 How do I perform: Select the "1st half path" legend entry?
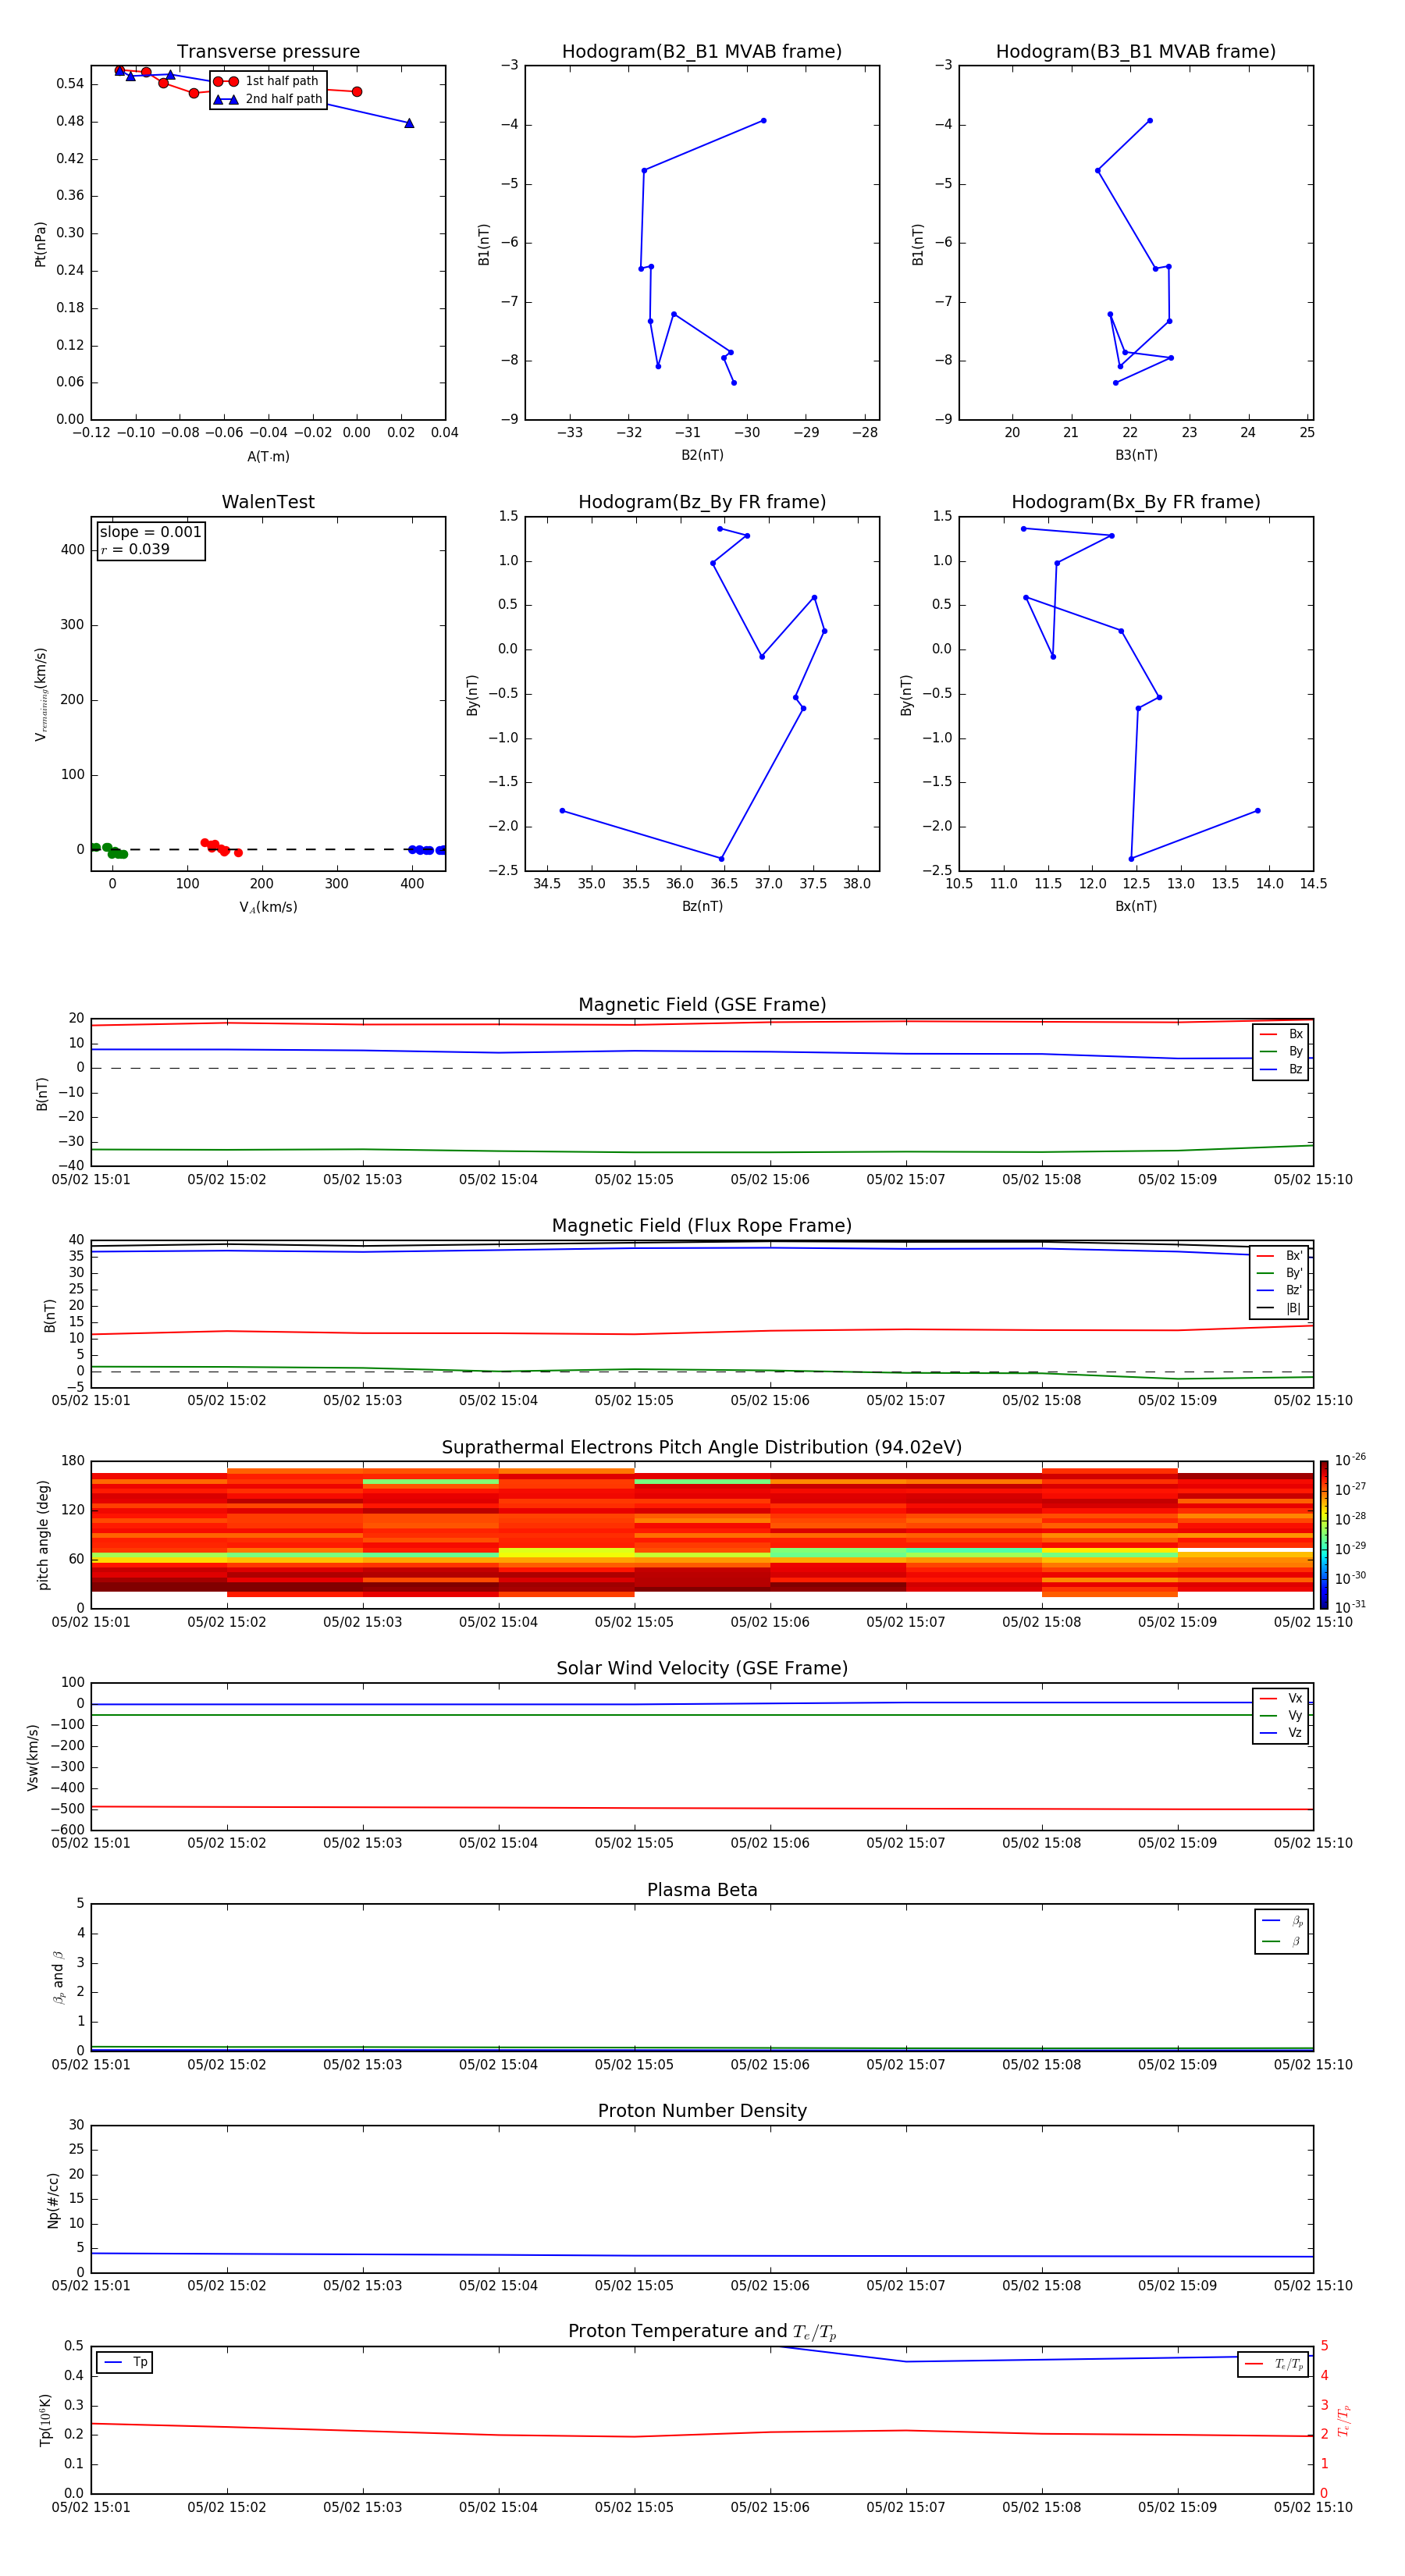coord(267,81)
